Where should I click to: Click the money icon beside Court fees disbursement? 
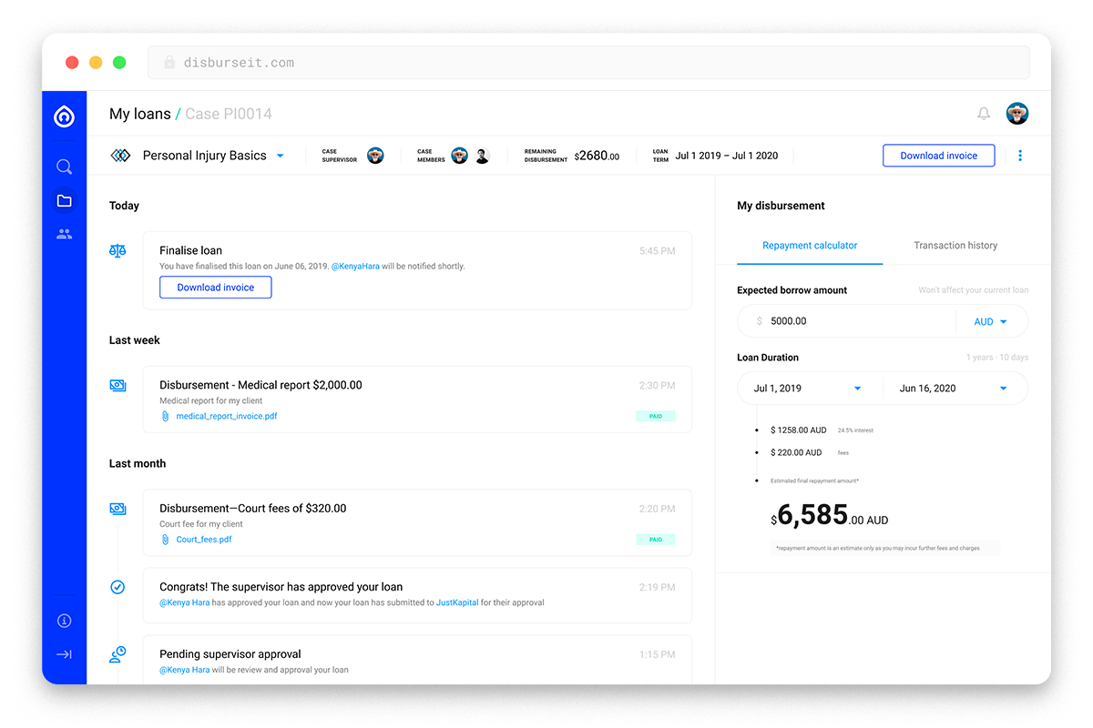[x=117, y=509]
